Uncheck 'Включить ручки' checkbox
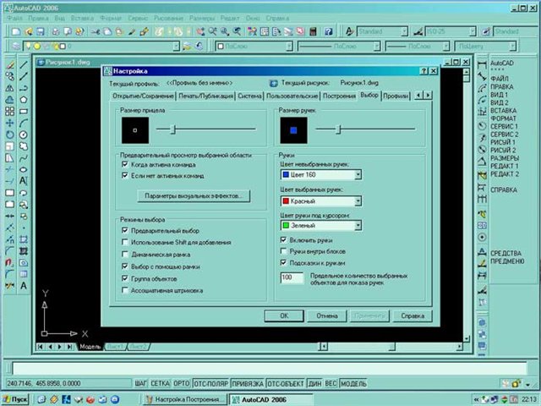Screen dimensions: 541x406 point(283,239)
